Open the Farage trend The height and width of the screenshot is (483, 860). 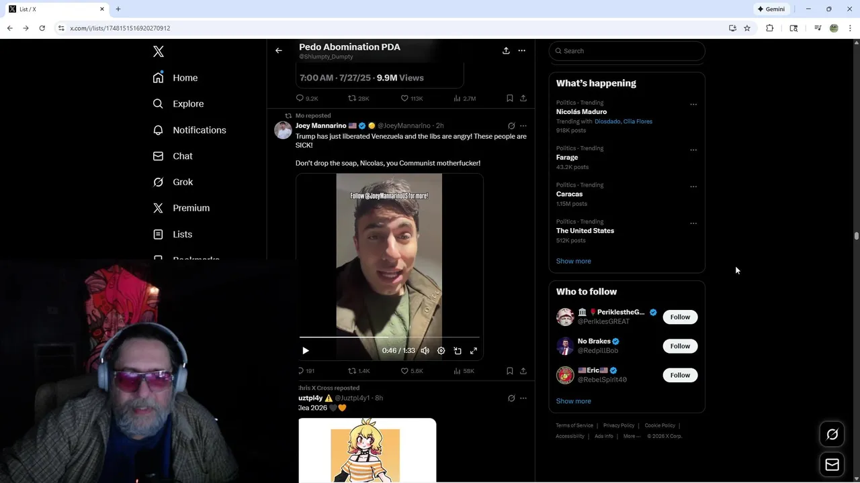point(567,158)
